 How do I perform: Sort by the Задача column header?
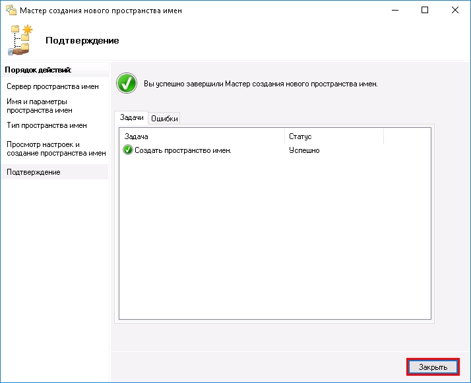pos(202,136)
